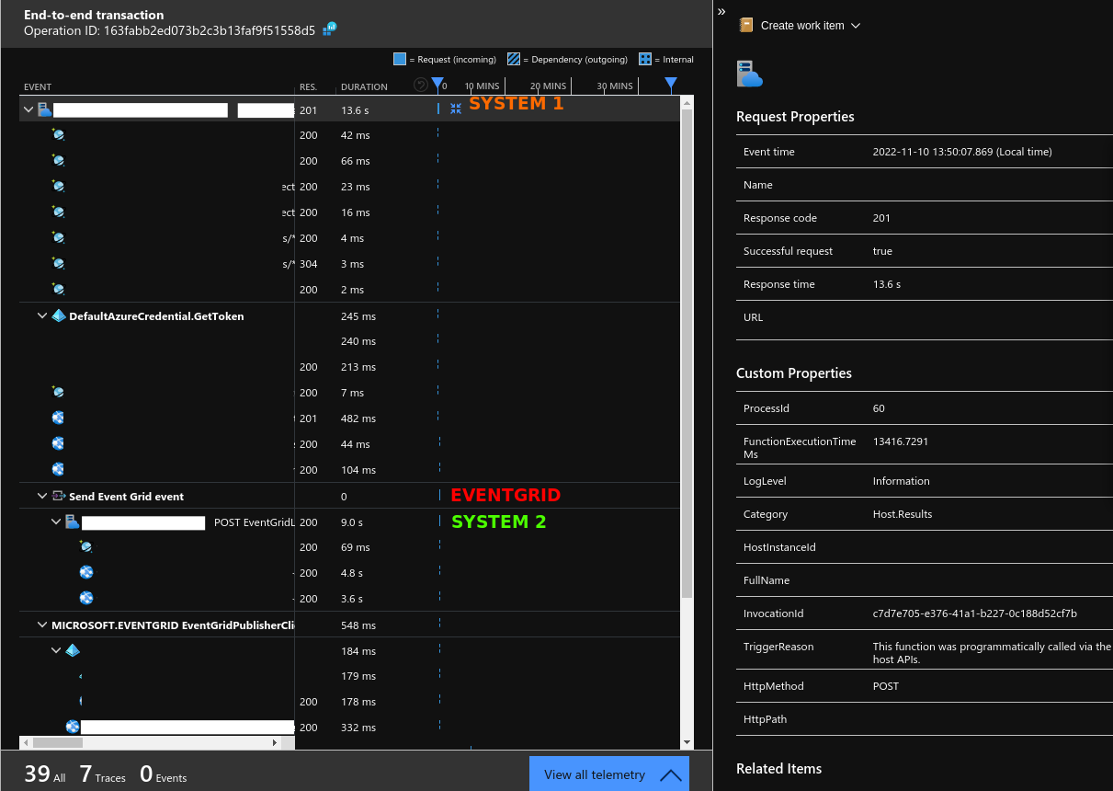
Task: Click the request icon on the SYSTEM 1 row
Action: (x=45, y=109)
